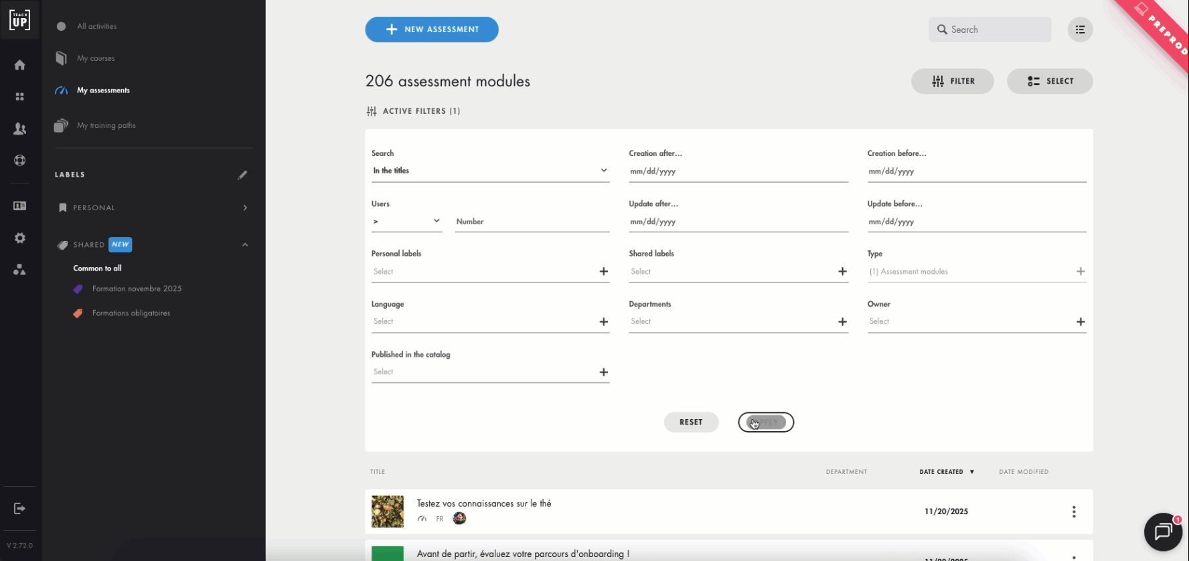Click the settings gear in sidebar
Image resolution: width=1189 pixels, height=561 pixels.
tap(20, 238)
